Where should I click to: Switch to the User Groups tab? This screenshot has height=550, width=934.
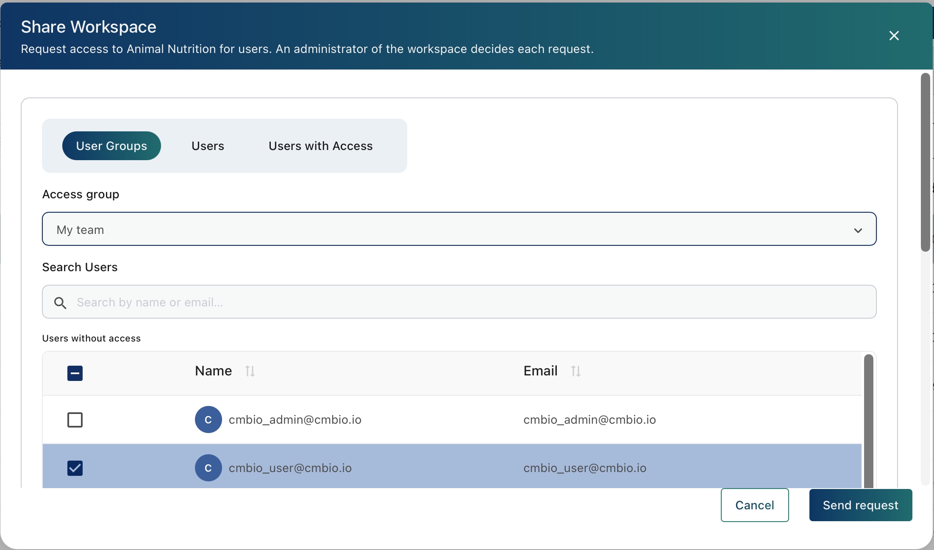pos(111,146)
